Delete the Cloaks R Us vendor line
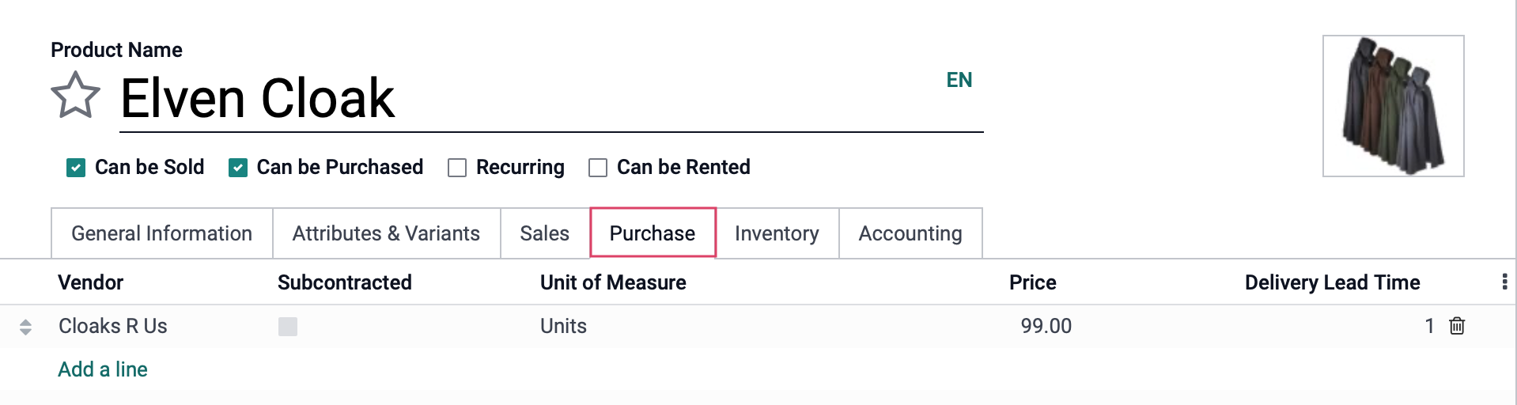The image size is (1517, 405). click(x=1457, y=326)
